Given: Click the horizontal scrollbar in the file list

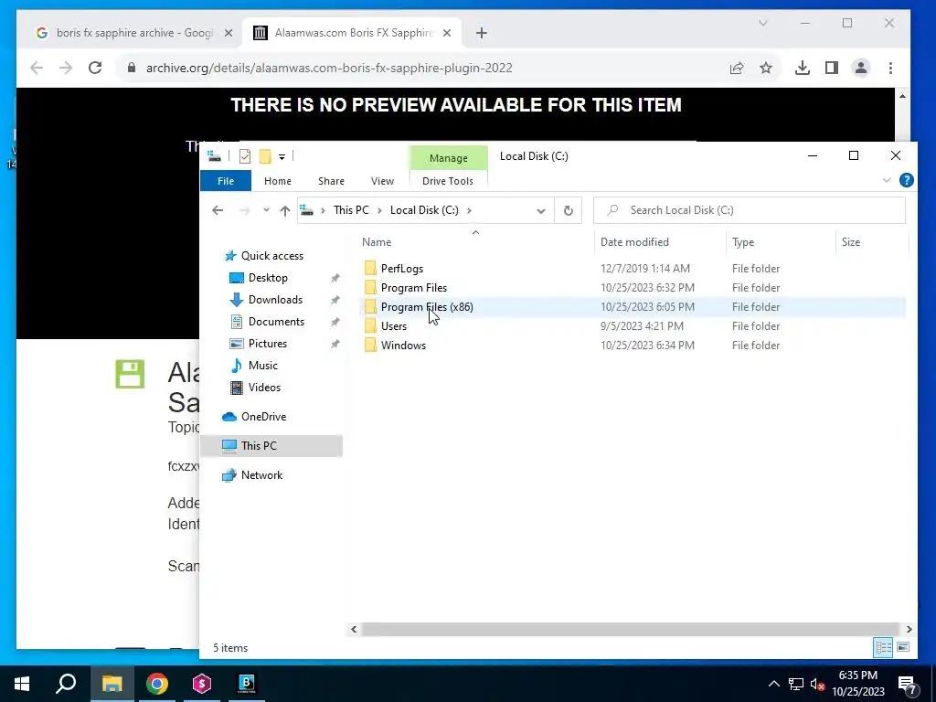Looking at the screenshot, I should point(630,629).
